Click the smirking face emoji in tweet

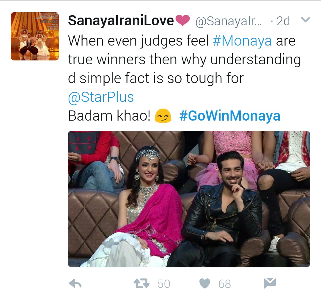[x=163, y=116]
